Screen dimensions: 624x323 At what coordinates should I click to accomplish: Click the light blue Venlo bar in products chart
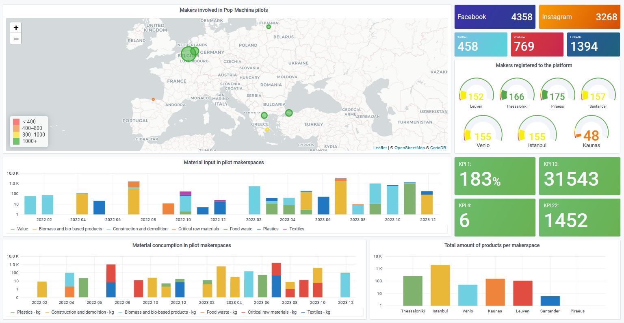[x=468, y=295]
